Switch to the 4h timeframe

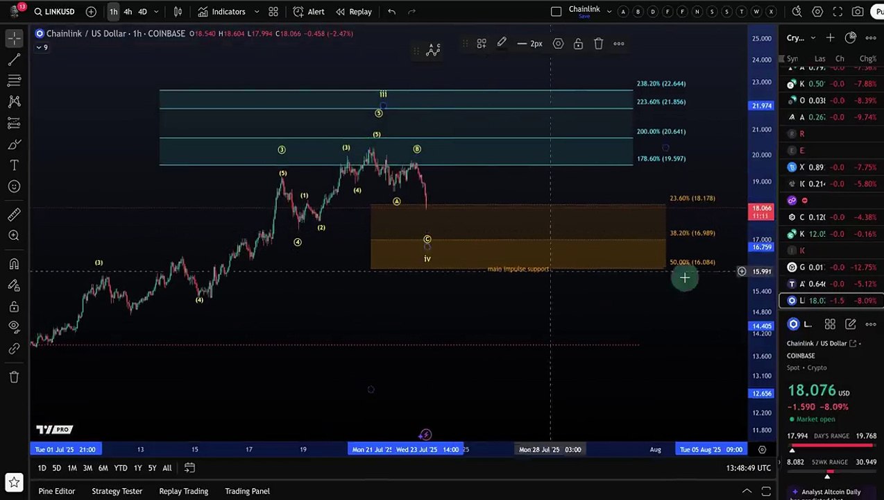pos(128,11)
